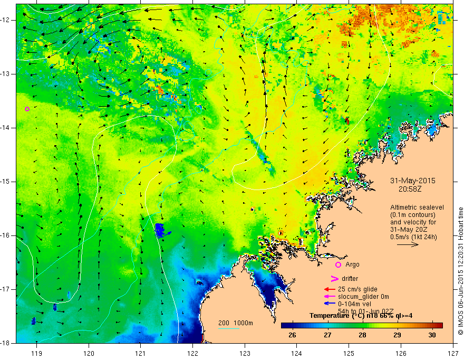Click the longitude axis label '126'
The width and height of the screenshot is (464, 359).
tap(401, 353)
